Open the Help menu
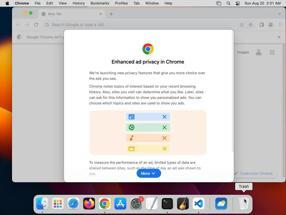The width and height of the screenshot is (286, 215). (168, 3)
